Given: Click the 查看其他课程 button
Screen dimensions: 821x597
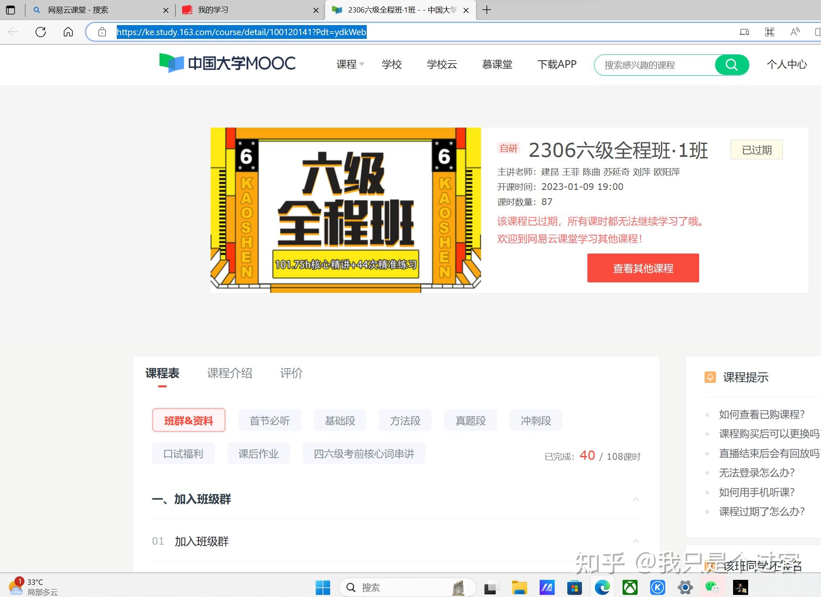Looking at the screenshot, I should (x=643, y=268).
